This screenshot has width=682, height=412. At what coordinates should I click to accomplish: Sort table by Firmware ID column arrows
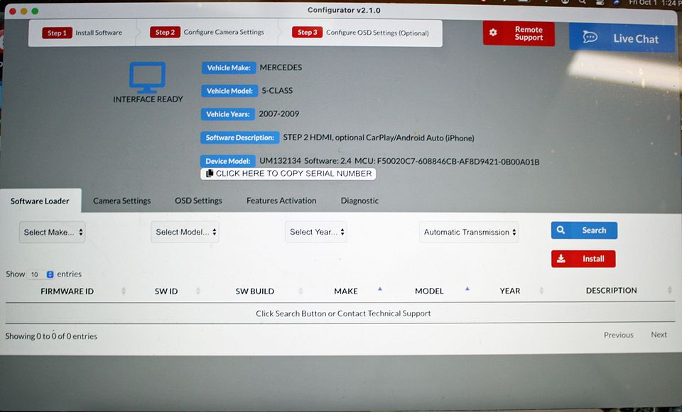124,291
